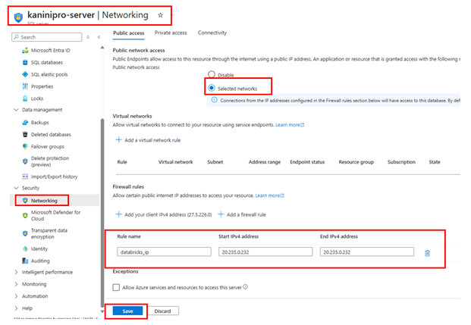Viewport: 471px width, 325px height.
Task: Choose Selected networks radio button
Action: [x=212, y=87]
